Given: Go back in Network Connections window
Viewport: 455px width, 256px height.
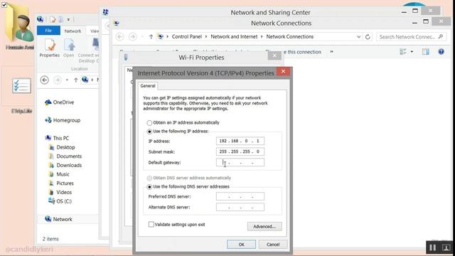Looking at the screenshot, I should [120, 37].
